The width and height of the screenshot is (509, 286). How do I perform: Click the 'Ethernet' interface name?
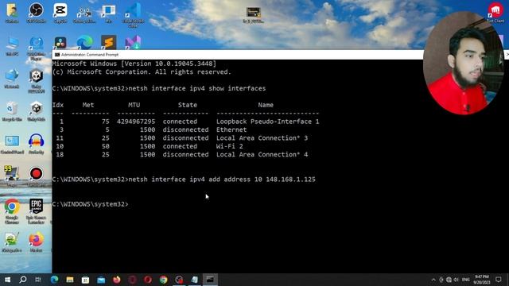231,129
